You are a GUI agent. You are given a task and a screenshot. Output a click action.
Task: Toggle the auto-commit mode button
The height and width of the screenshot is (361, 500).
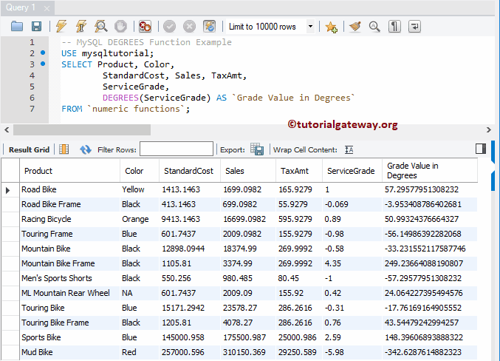point(209,27)
